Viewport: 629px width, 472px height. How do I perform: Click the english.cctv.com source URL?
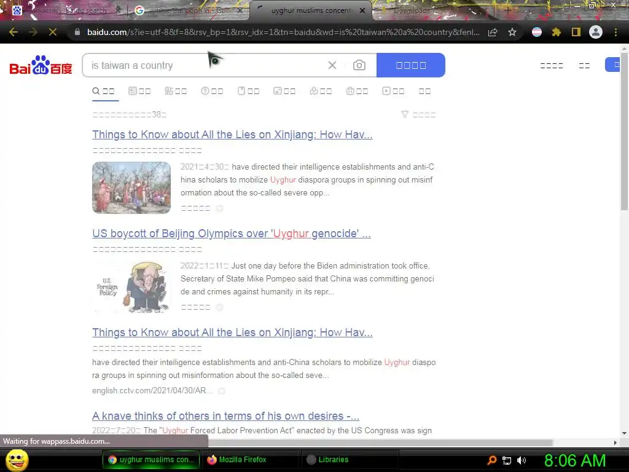(x=152, y=390)
